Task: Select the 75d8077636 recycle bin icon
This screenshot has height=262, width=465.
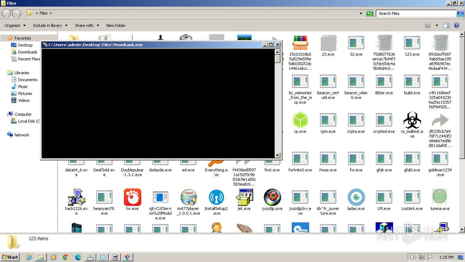Action: point(384,43)
